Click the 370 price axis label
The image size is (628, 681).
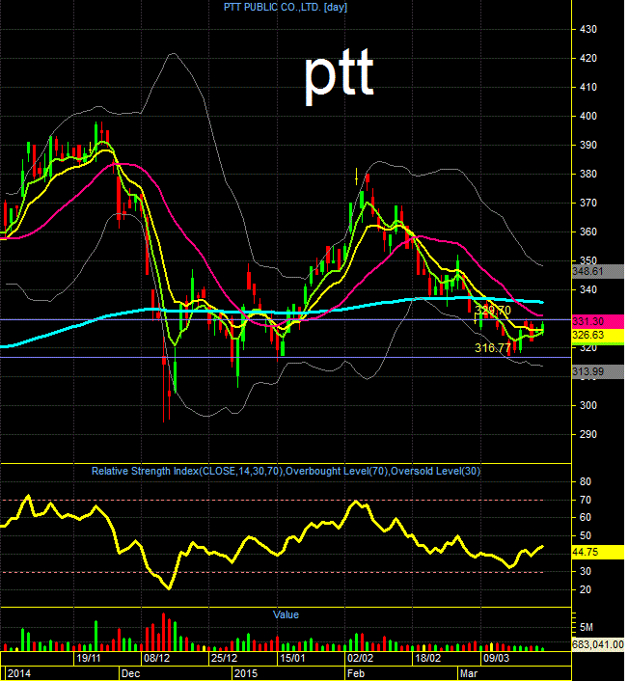point(588,203)
